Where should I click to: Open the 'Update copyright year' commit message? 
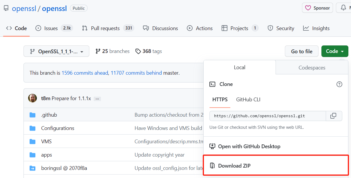[x=160, y=155]
